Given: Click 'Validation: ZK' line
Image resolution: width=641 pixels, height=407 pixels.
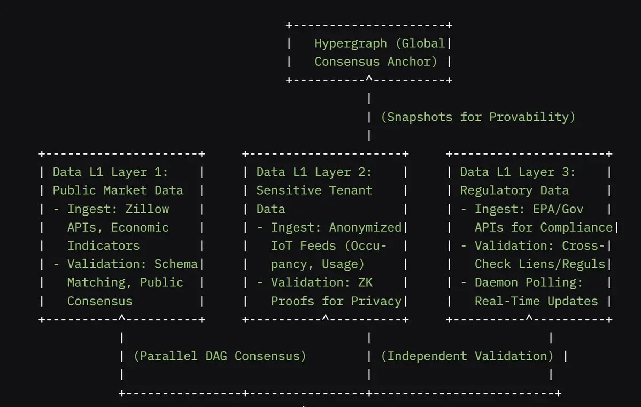Looking at the screenshot, I should coord(315,282).
